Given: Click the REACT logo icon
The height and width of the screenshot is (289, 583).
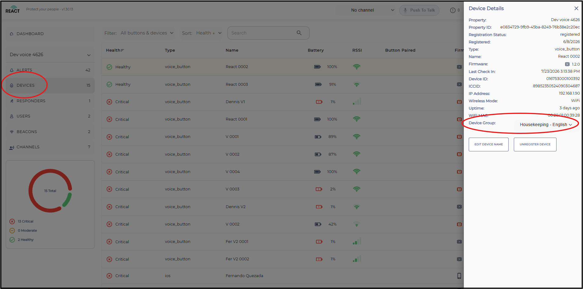Looking at the screenshot, I should tap(12, 9).
